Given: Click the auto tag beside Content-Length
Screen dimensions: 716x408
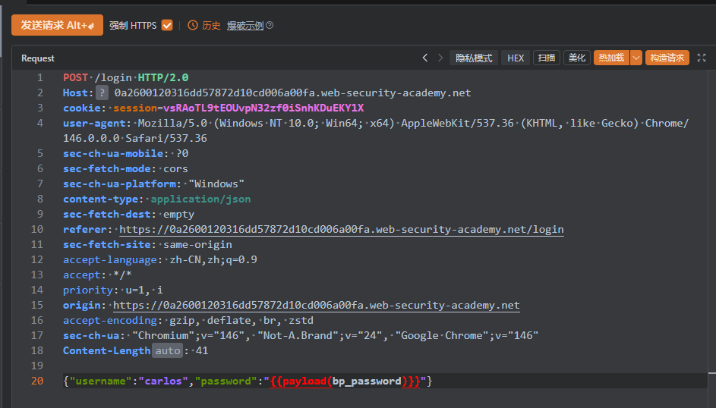Looking at the screenshot, I should point(168,350).
